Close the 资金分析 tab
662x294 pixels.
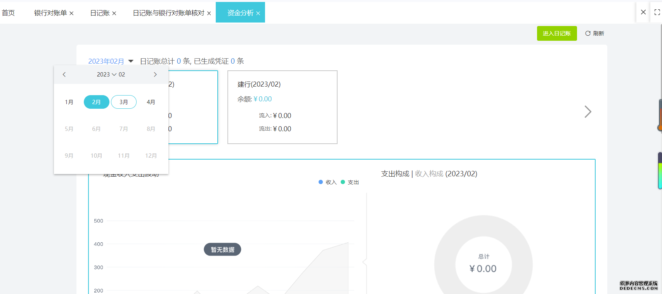coord(258,13)
